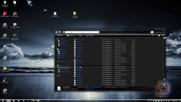Viewport: 181px width, 102px height.
Task: Sort by Tamaño column header
Action: pyautogui.click(x=131, y=38)
